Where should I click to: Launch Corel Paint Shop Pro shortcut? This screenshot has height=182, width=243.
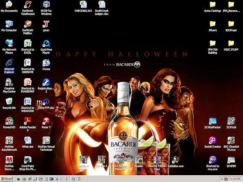tap(28, 163)
